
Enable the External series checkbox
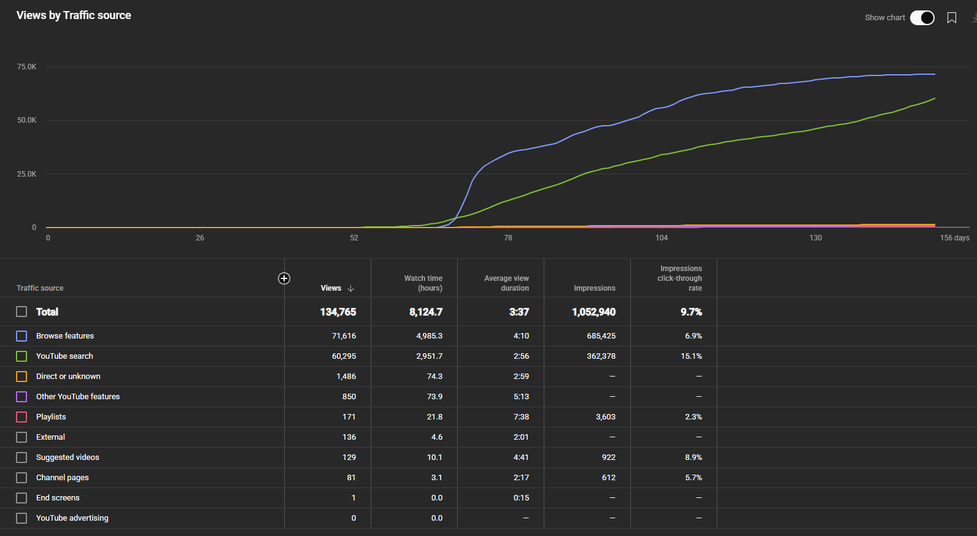(21, 437)
